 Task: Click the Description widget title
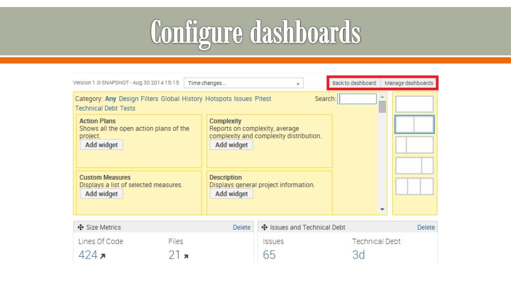click(x=226, y=177)
